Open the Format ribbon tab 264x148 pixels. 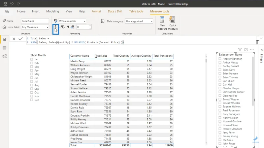[96, 11]
